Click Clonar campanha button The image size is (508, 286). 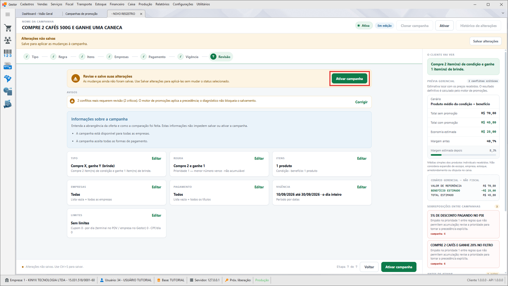tap(414, 26)
